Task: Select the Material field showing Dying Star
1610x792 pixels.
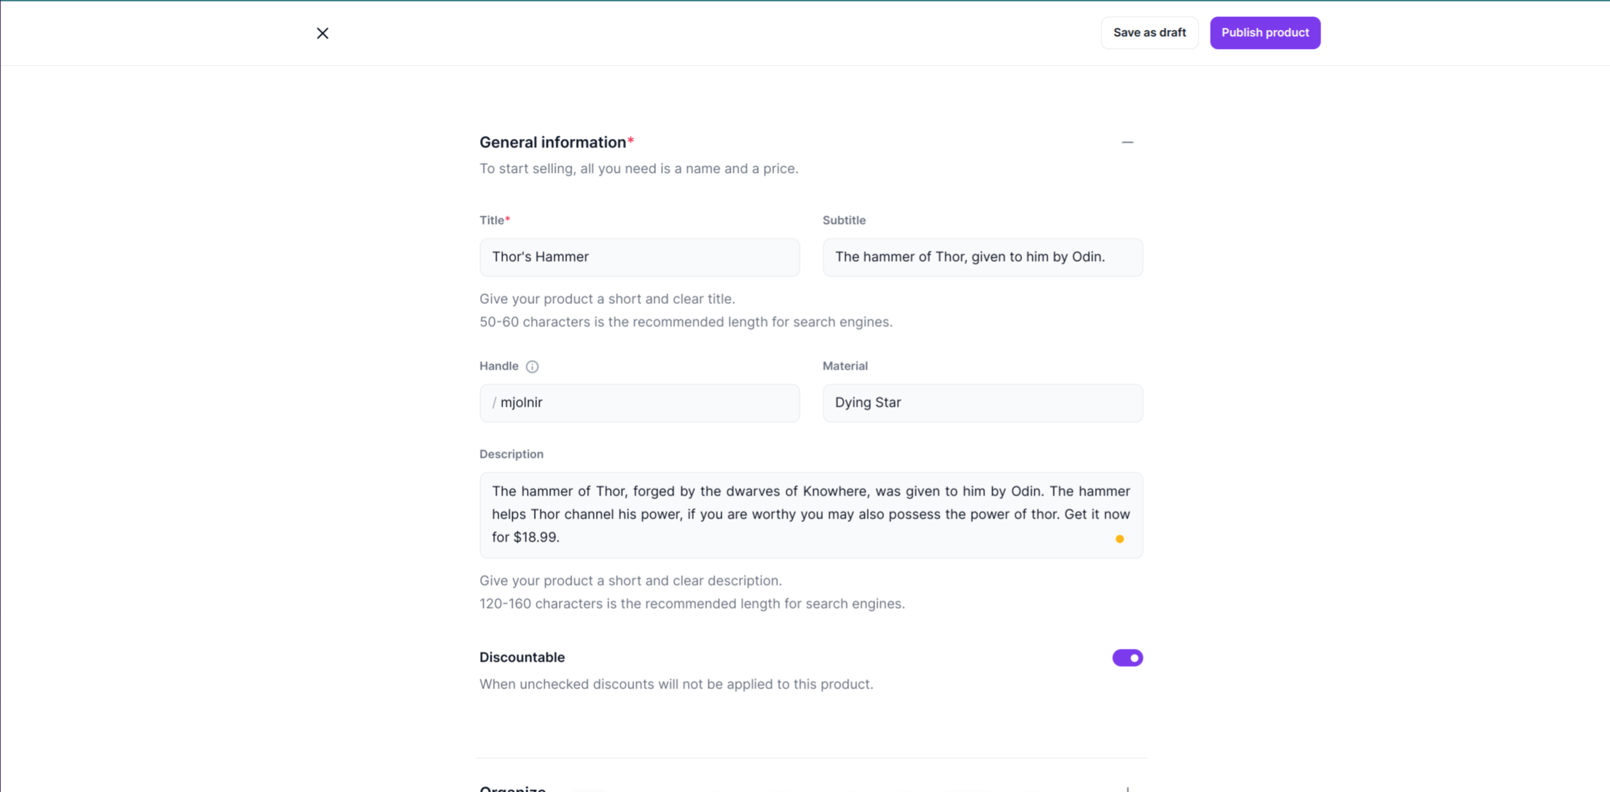Action: (983, 403)
